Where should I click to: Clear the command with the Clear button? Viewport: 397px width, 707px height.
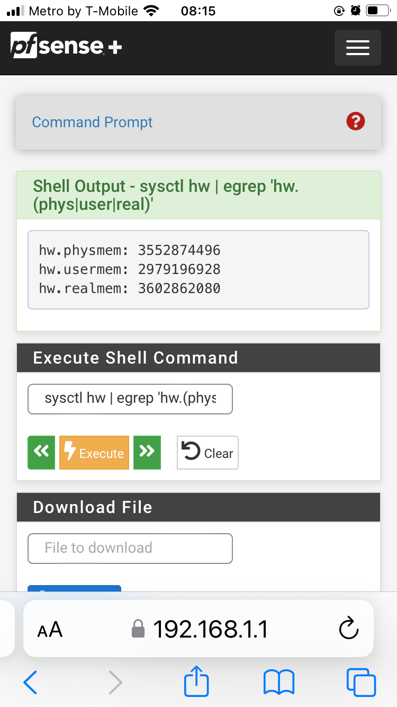tap(207, 452)
